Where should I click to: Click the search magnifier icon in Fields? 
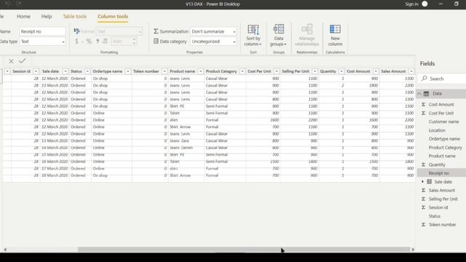coord(424,79)
